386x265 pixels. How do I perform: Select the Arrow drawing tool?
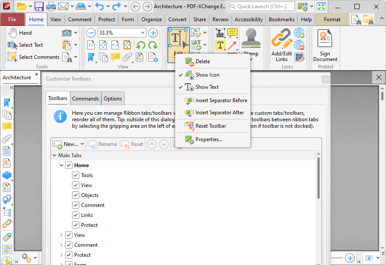[232, 45]
